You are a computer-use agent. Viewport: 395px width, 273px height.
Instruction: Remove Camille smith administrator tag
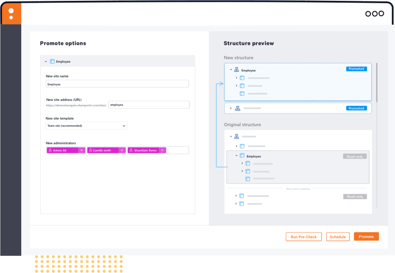[122, 150]
